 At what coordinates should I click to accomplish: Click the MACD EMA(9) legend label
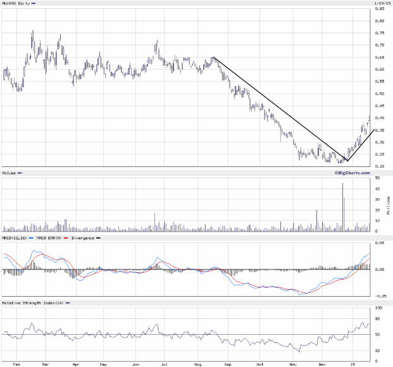(x=49, y=238)
